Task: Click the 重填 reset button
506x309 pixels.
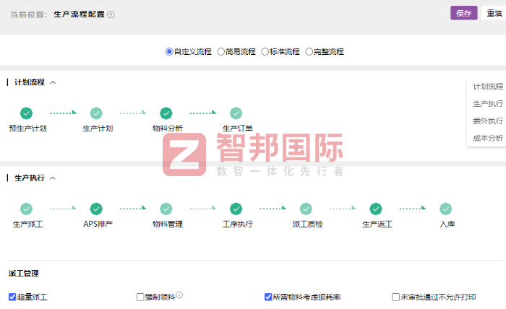Action: pyautogui.click(x=494, y=13)
